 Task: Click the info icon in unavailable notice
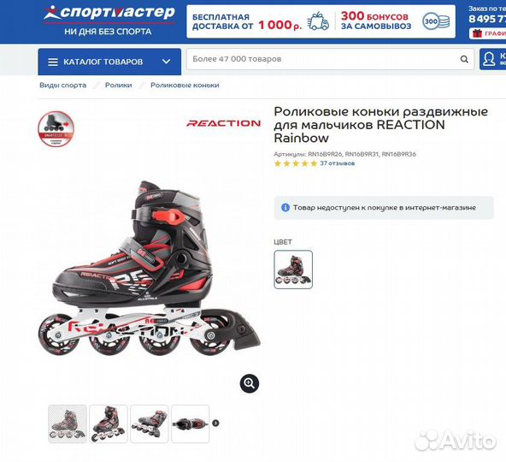coord(285,207)
